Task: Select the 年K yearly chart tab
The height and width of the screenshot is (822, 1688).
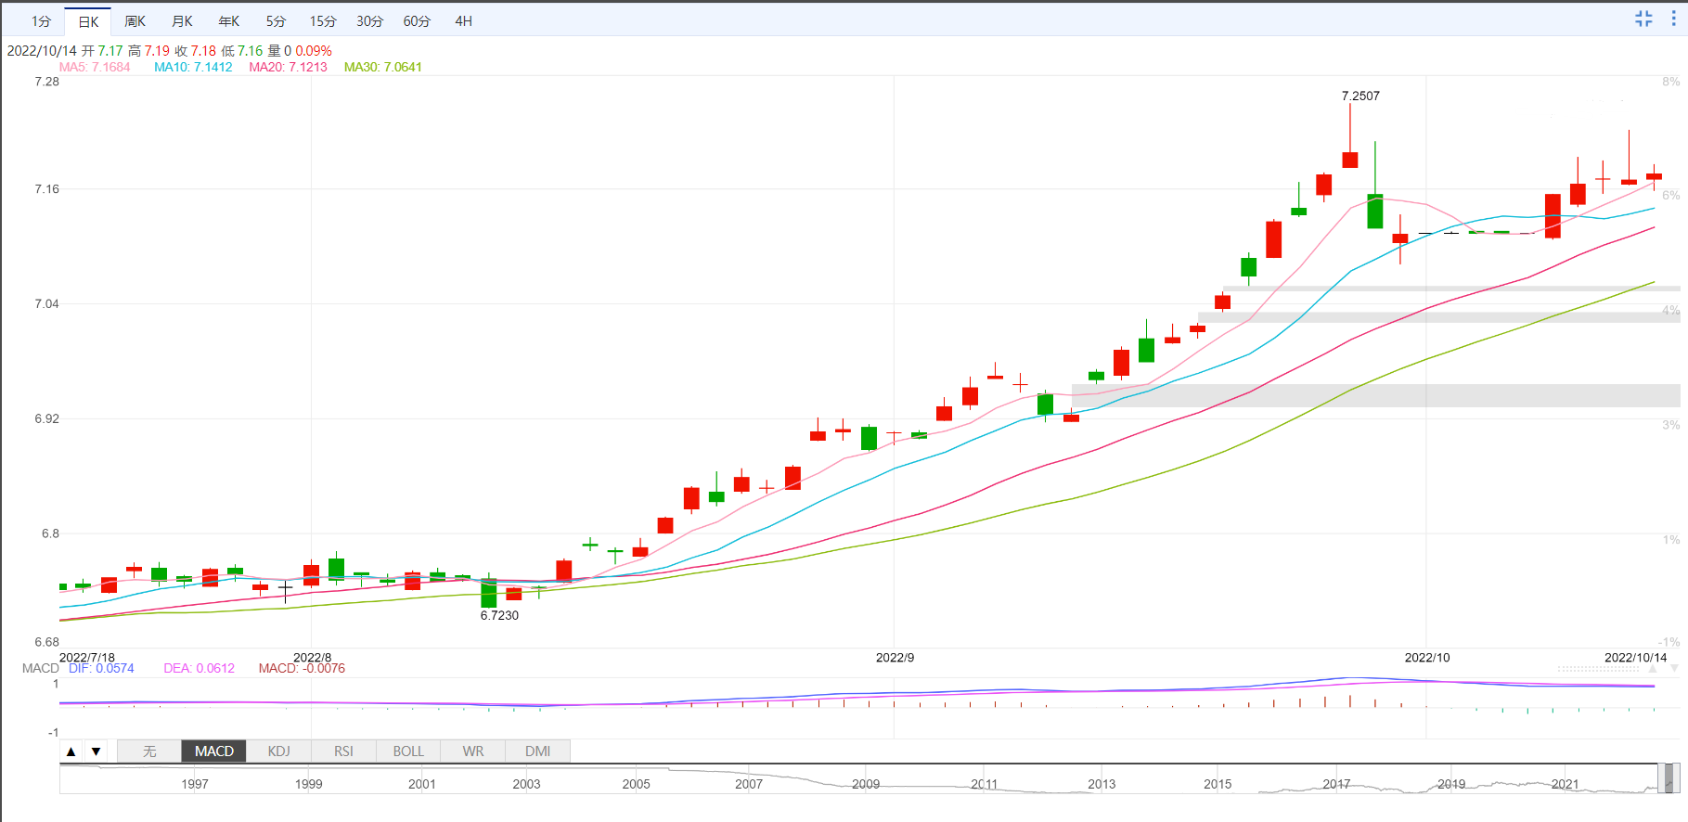Action: coord(228,21)
